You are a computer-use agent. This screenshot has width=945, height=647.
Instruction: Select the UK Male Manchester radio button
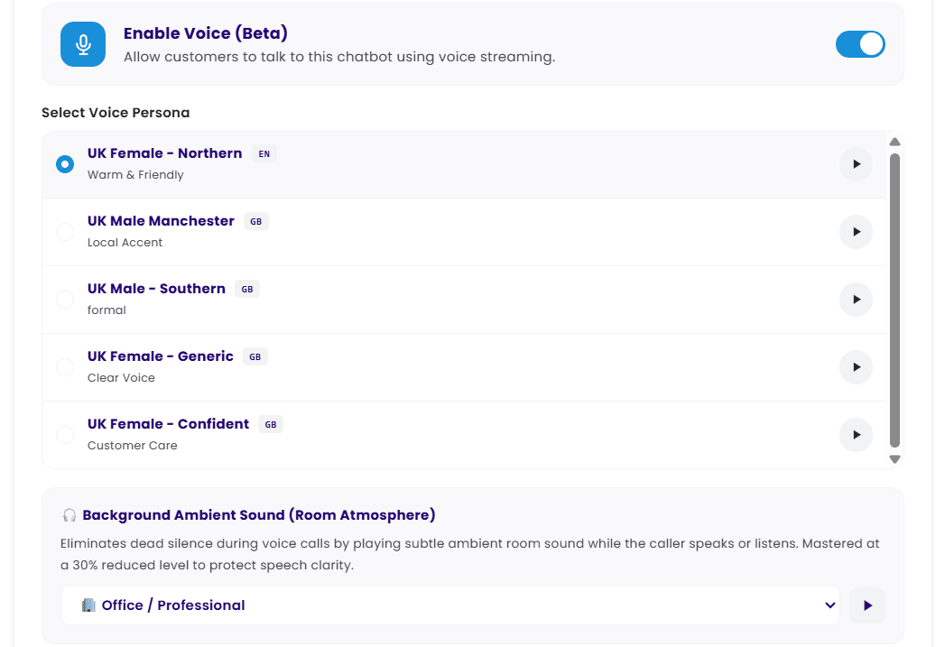coord(65,232)
